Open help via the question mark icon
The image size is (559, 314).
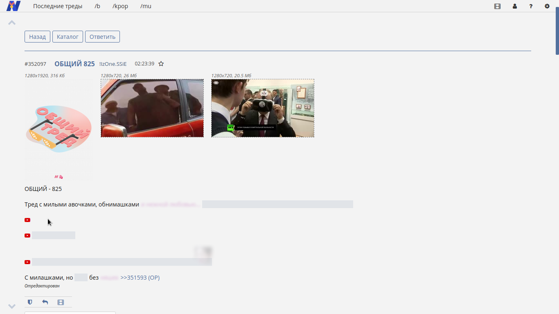pos(531,6)
